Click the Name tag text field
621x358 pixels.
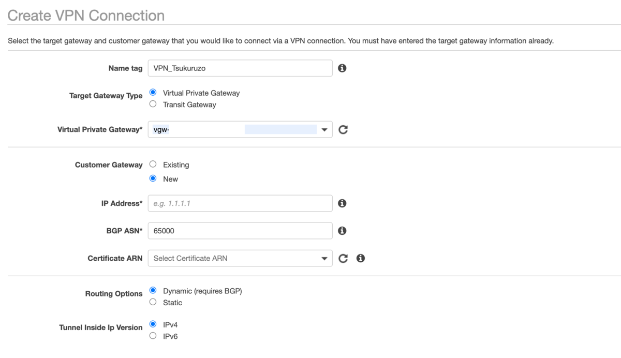tap(240, 68)
